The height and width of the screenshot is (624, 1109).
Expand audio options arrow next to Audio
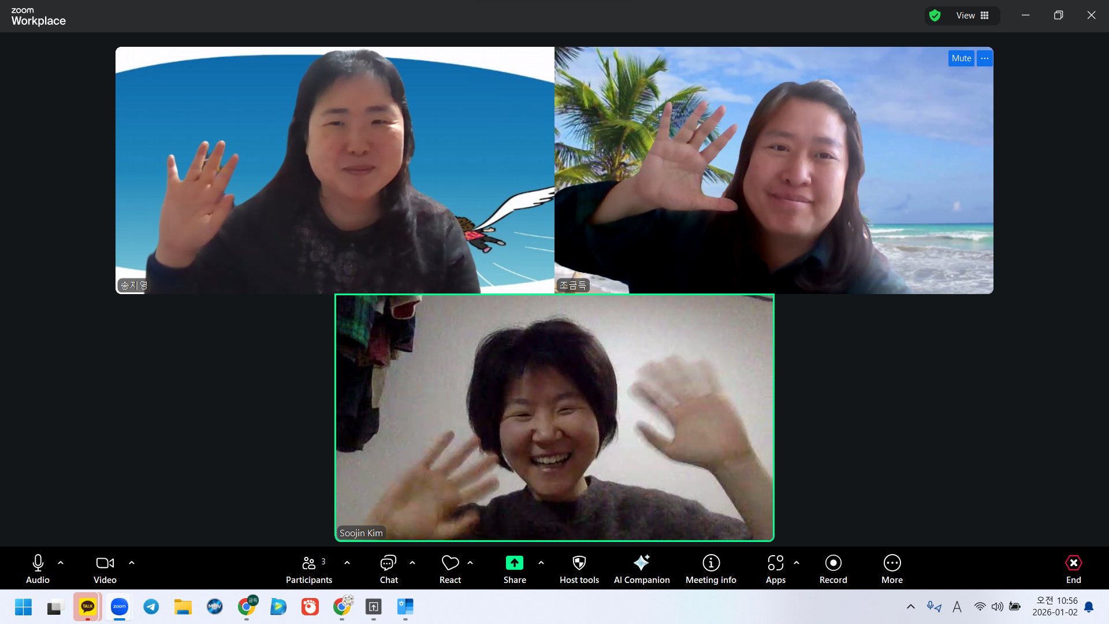(x=61, y=563)
